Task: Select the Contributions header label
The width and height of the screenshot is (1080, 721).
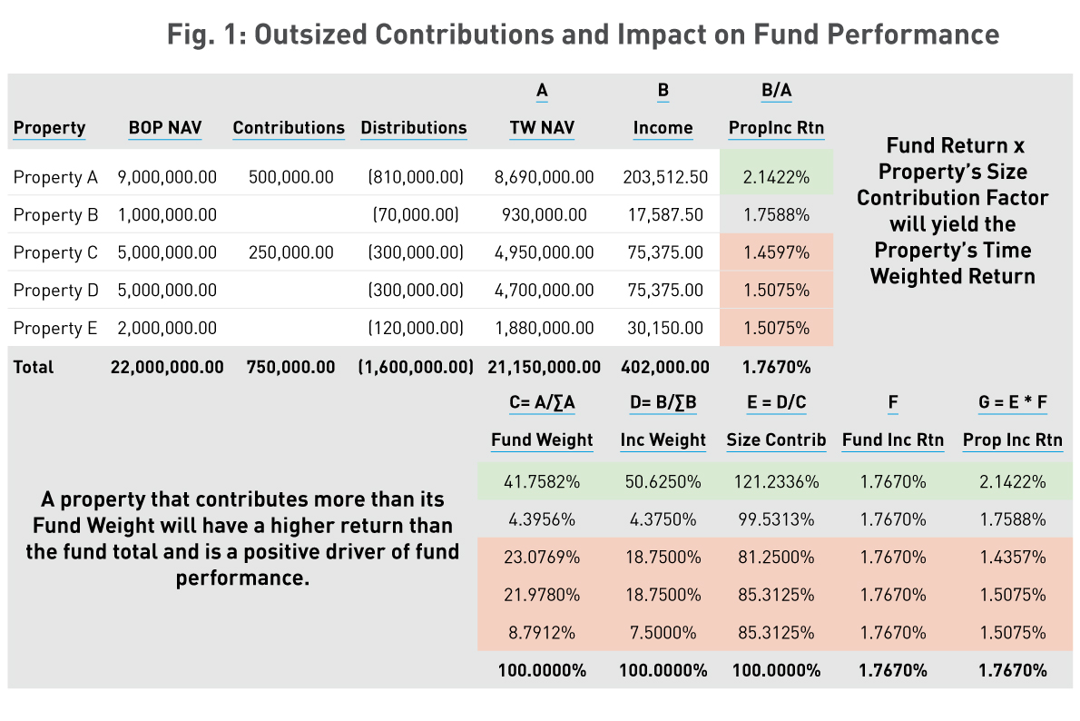Action: 288,128
